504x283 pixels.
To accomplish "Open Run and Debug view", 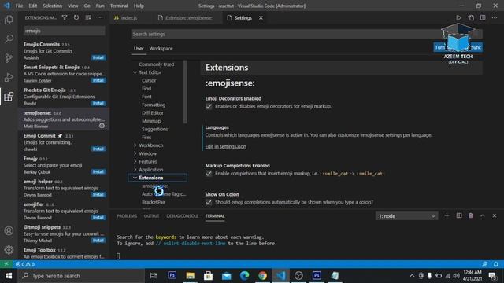I will tap(9, 77).
